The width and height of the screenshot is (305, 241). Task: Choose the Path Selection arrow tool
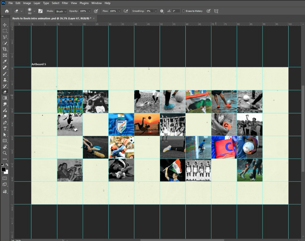5,135
